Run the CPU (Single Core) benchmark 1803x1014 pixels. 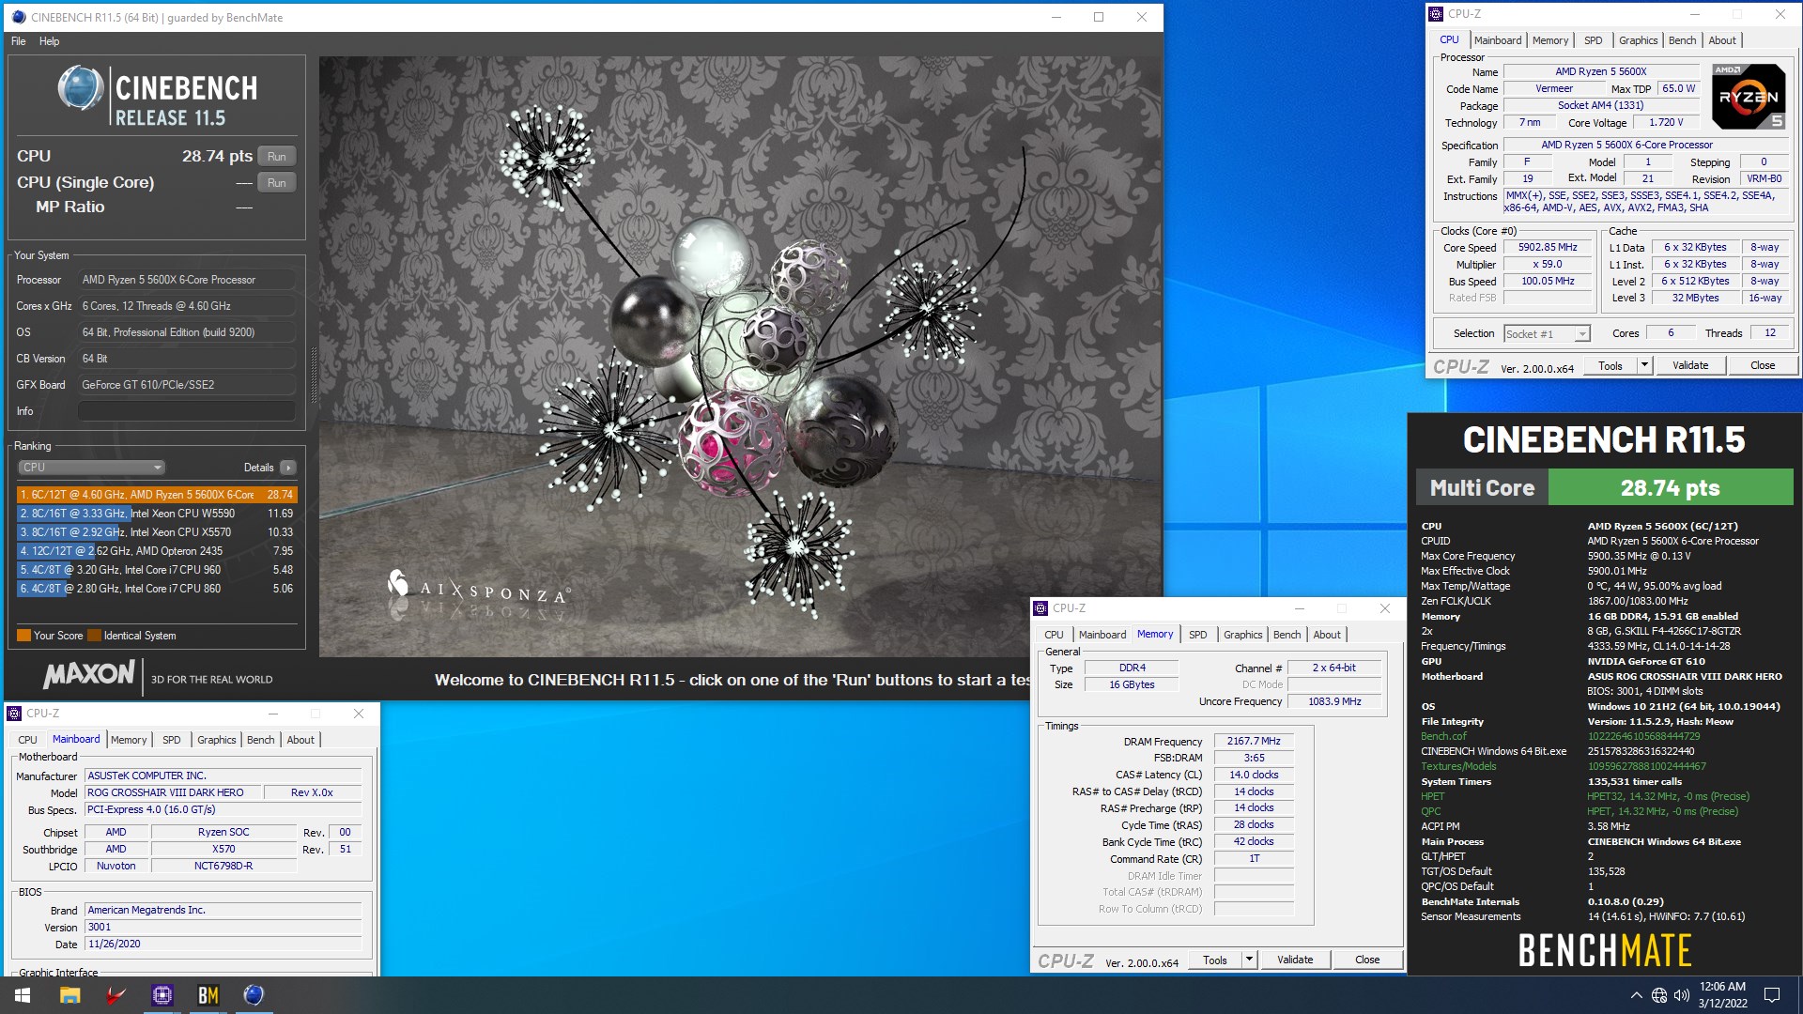pyautogui.click(x=276, y=183)
